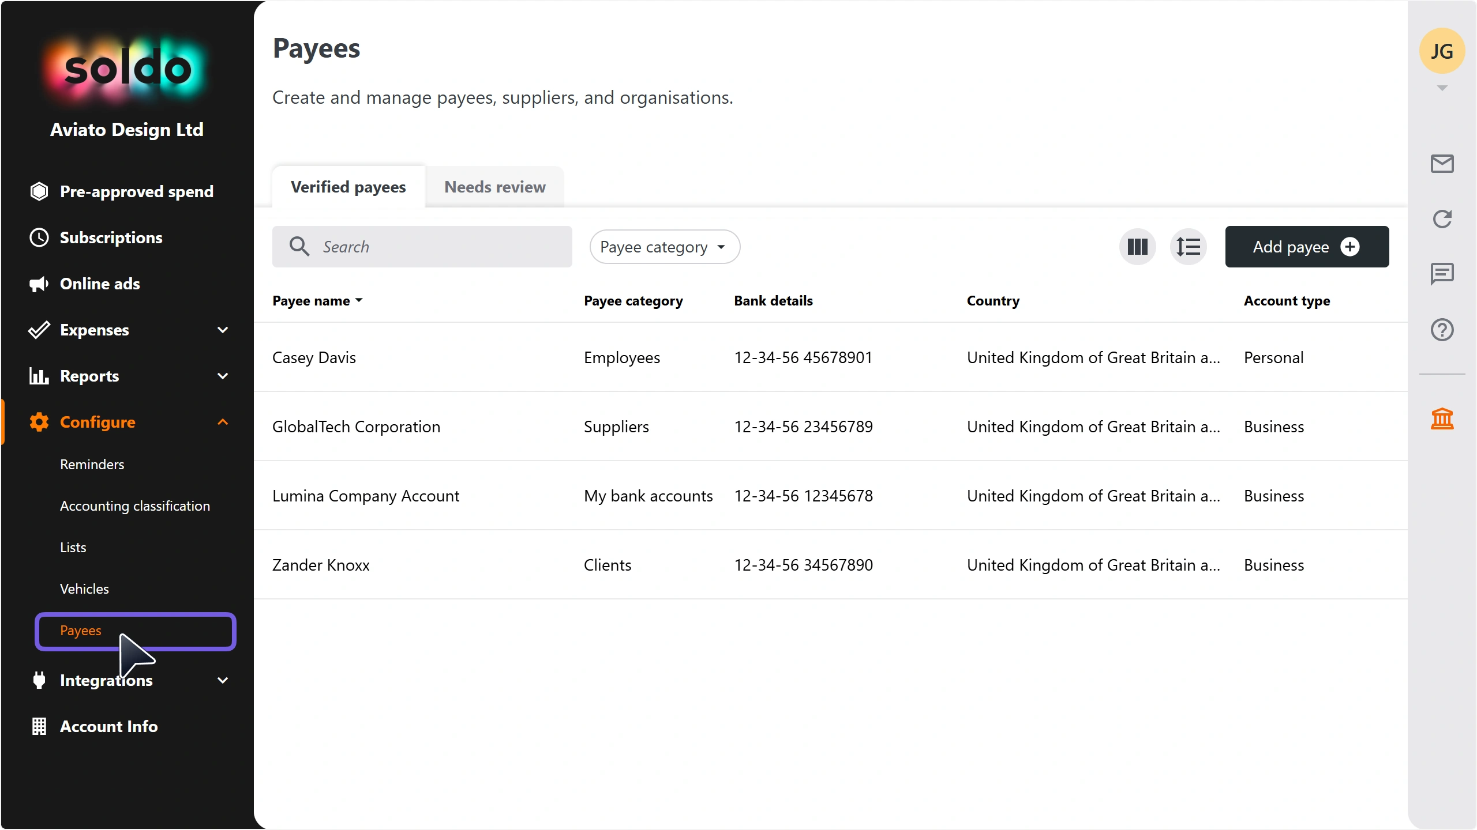Select Payees in the Configure menu
Screen dimensions: 1477x830
pyautogui.click(x=136, y=631)
